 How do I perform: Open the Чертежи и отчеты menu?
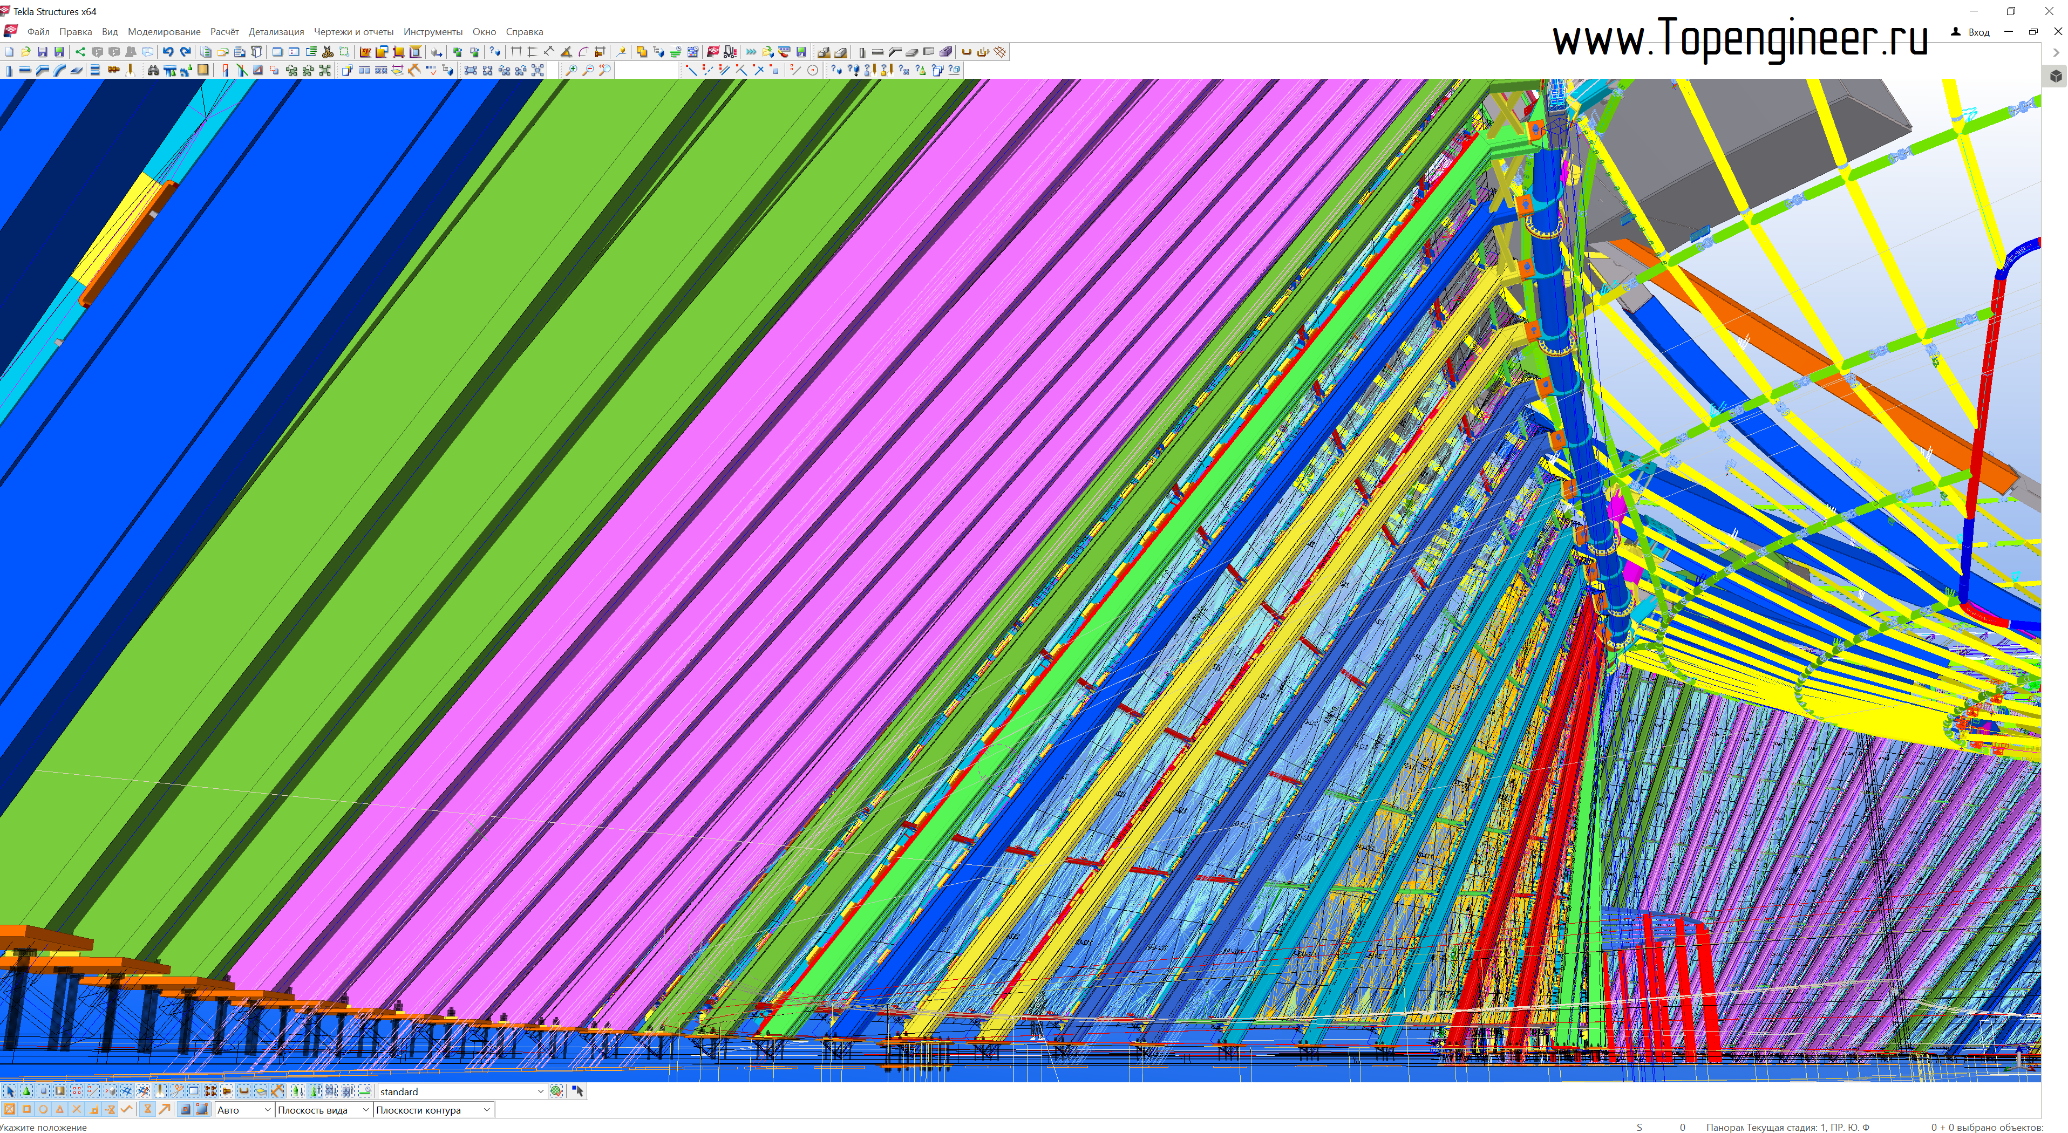point(353,31)
